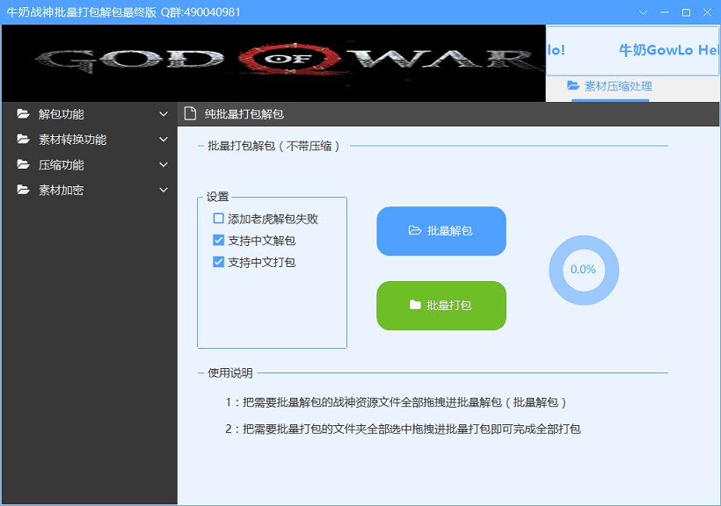Screen dimensions: 721x506
Task: Close the 牛奶战神 window
Action: [707, 12]
